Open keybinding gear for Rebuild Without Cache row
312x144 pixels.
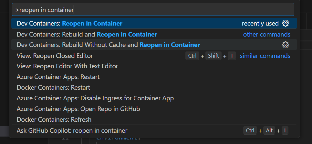coord(285,45)
